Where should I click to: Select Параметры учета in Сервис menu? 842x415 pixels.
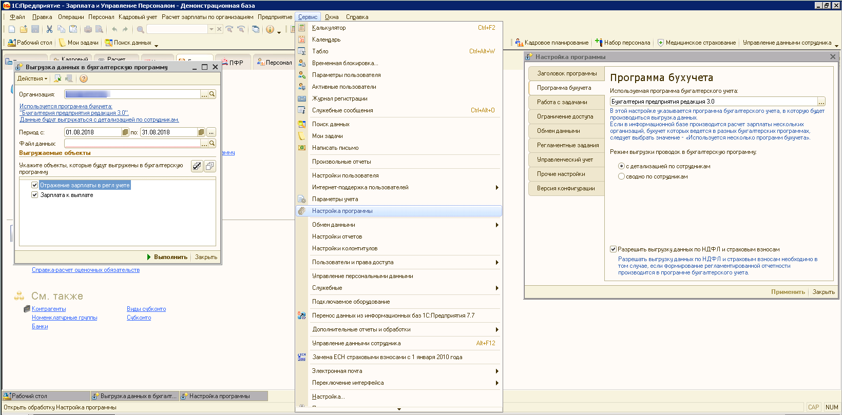point(398,199)
